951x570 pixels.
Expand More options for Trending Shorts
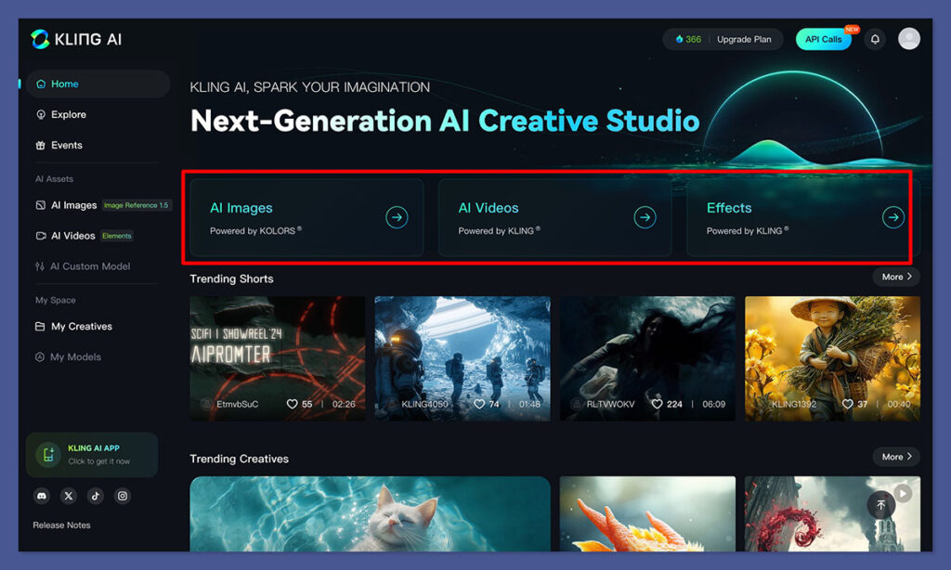tap(894, 277)
